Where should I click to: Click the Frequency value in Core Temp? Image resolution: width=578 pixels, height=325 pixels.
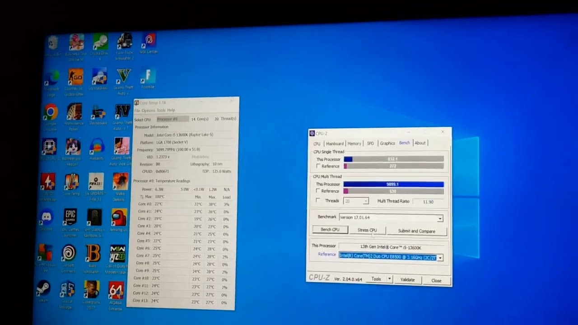pos(178,149)
